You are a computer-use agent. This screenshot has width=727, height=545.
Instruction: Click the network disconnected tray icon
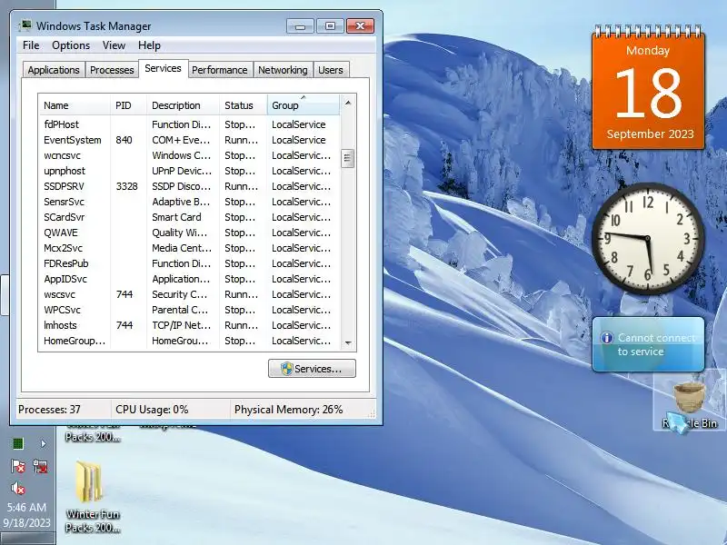40,466
